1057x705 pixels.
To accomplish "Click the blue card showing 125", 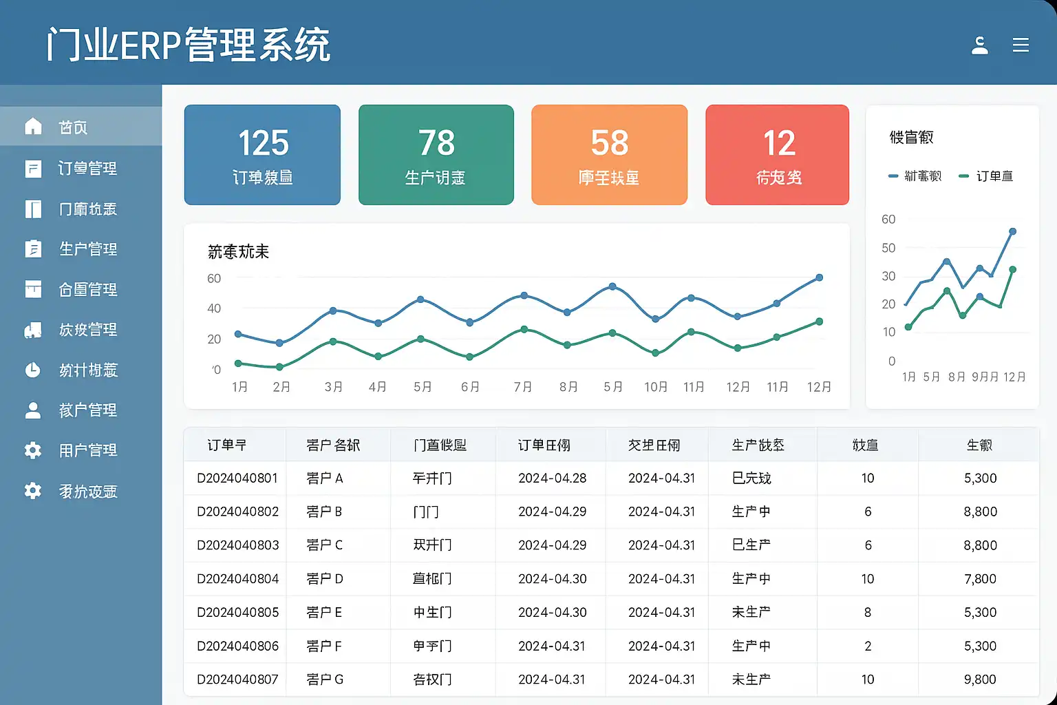I will tap(262, 155).
